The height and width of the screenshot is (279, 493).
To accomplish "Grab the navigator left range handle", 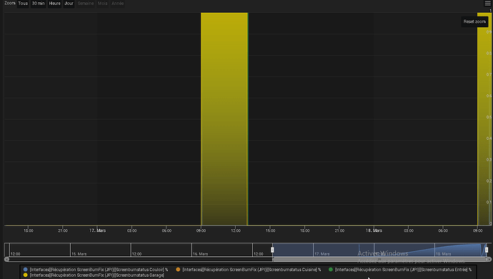I will [272, 250].
